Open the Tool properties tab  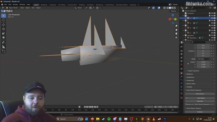181,47
